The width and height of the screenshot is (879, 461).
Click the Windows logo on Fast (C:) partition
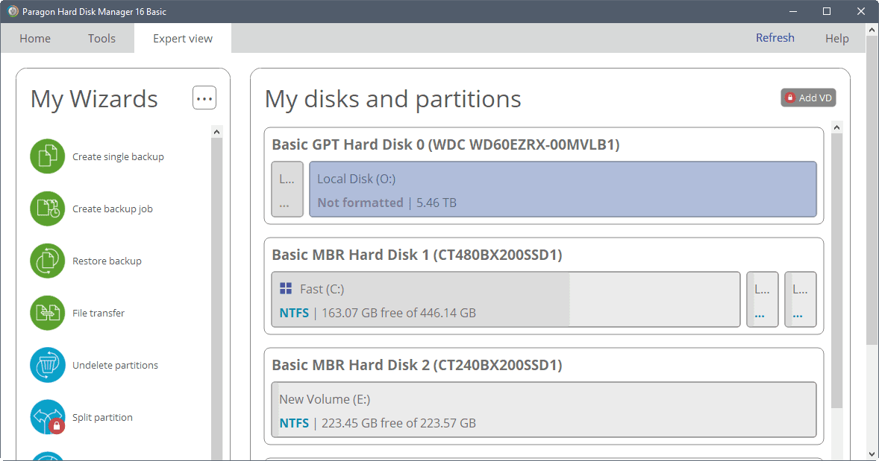[286, 289]
